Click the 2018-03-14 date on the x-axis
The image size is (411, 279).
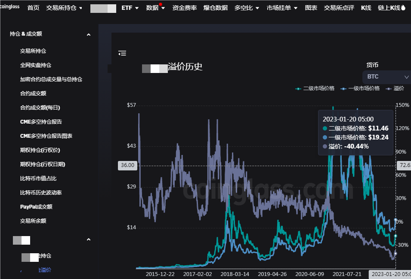click(x=235, y=273)
